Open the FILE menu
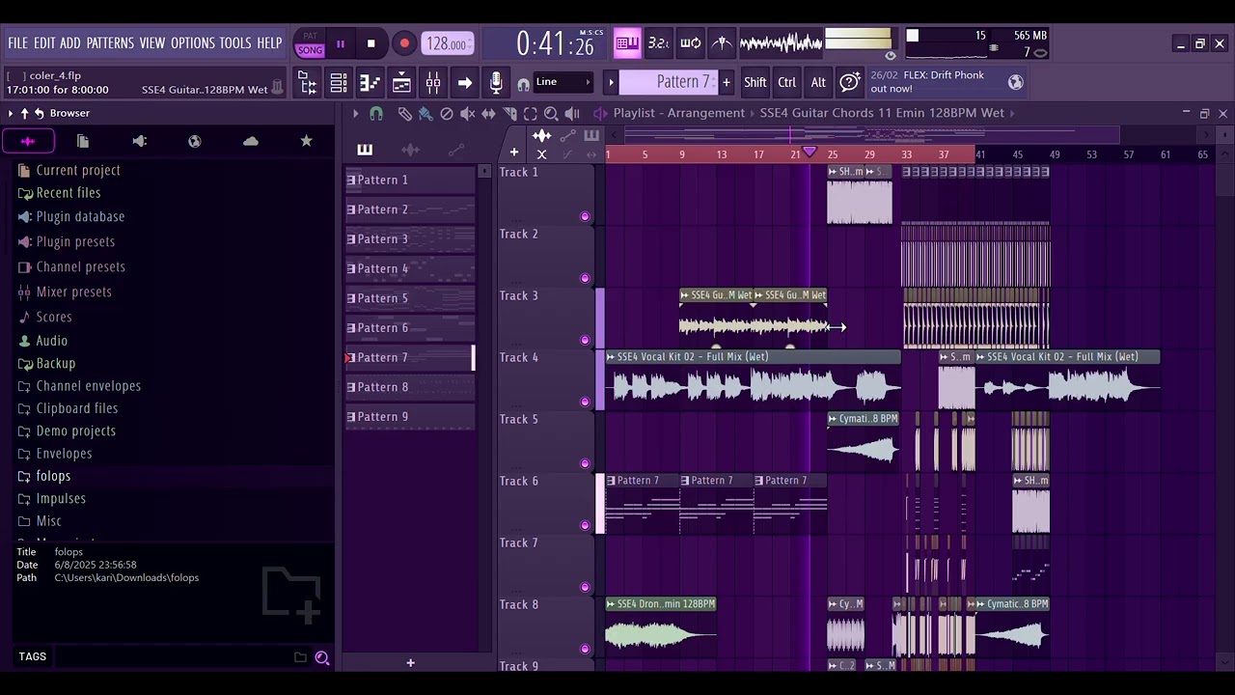This screenshot has width=1235, height=695. [17, 43]
